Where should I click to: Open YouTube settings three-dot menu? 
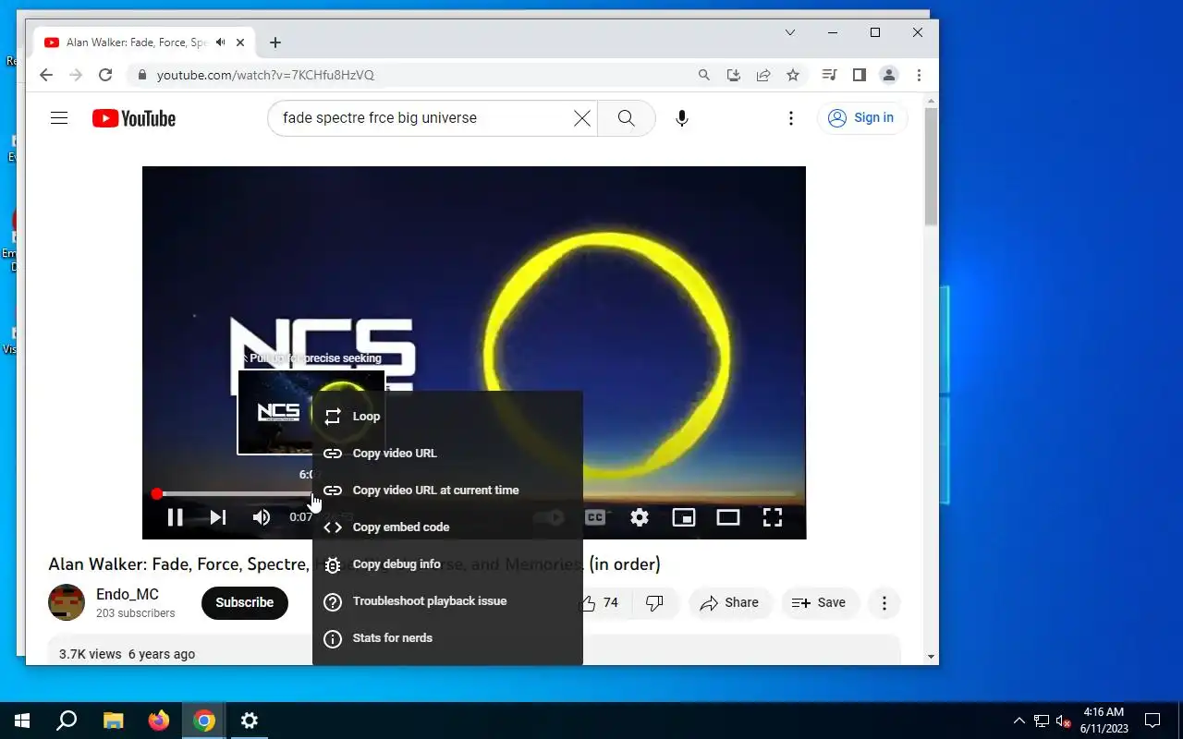click(791, 118)
